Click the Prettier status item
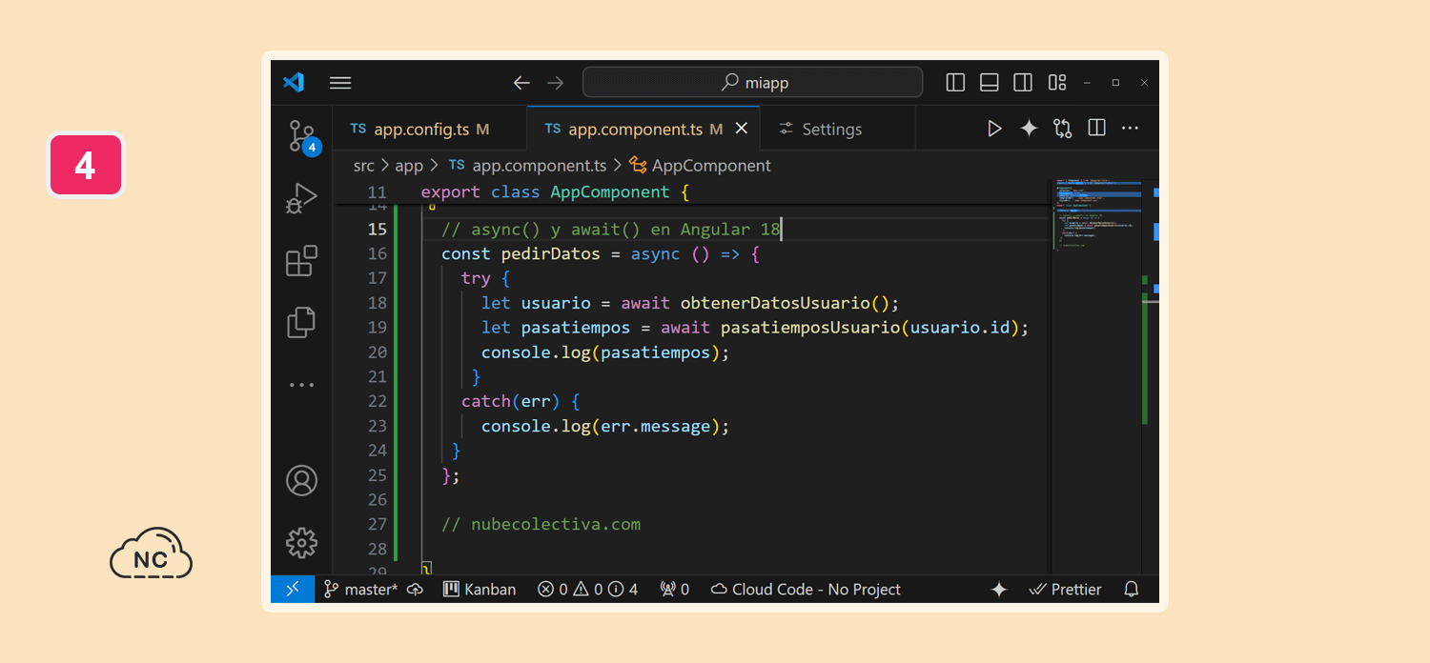Viewport: 1430px width, 663px height. [1066, 590]
